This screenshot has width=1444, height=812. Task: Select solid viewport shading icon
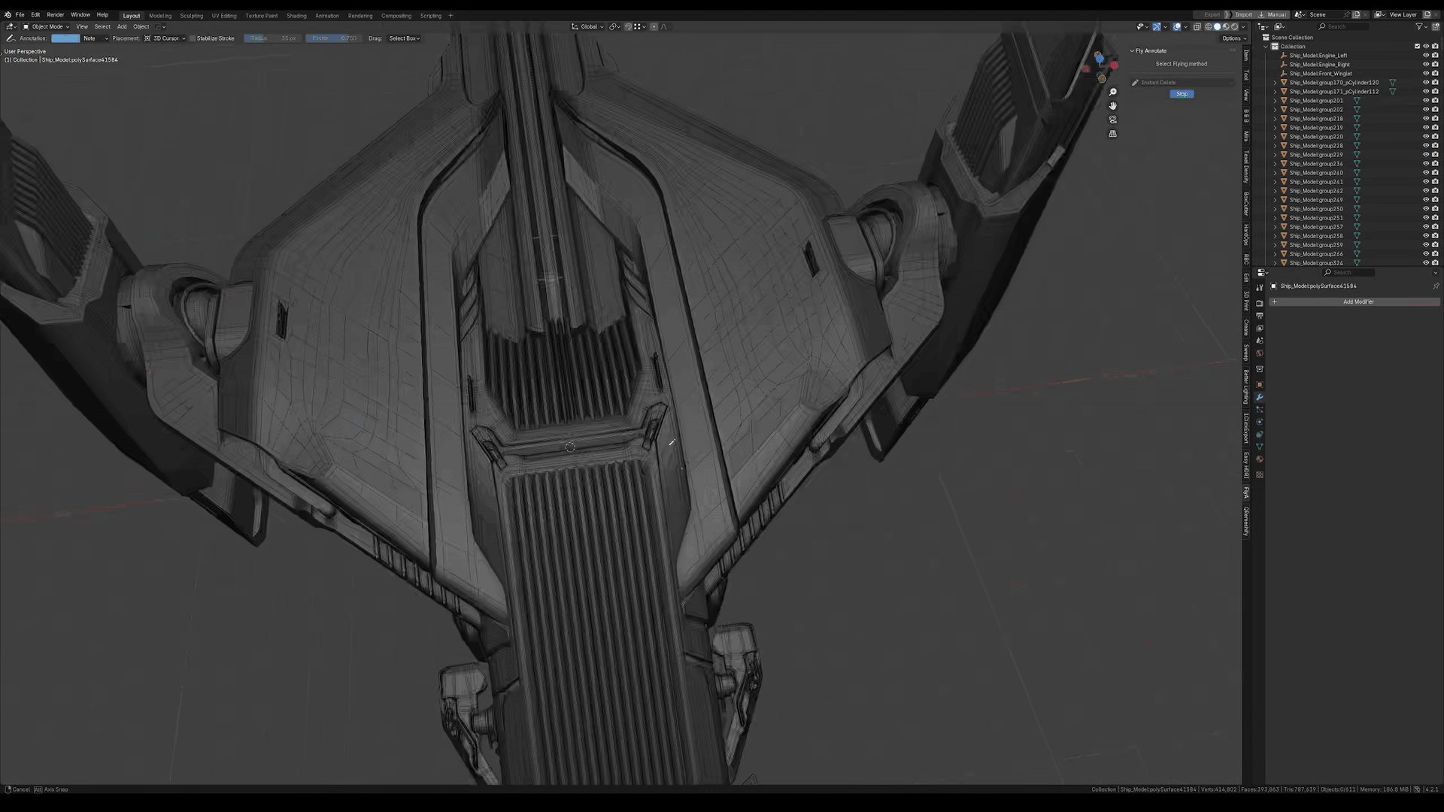1217,26
